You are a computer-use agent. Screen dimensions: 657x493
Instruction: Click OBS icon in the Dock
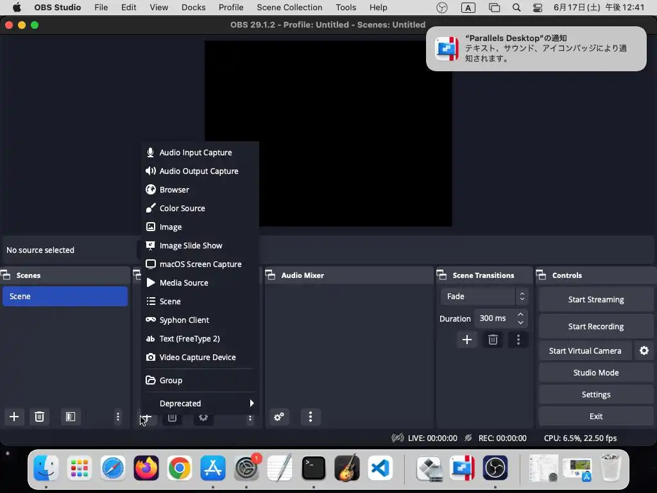point(495,468)
